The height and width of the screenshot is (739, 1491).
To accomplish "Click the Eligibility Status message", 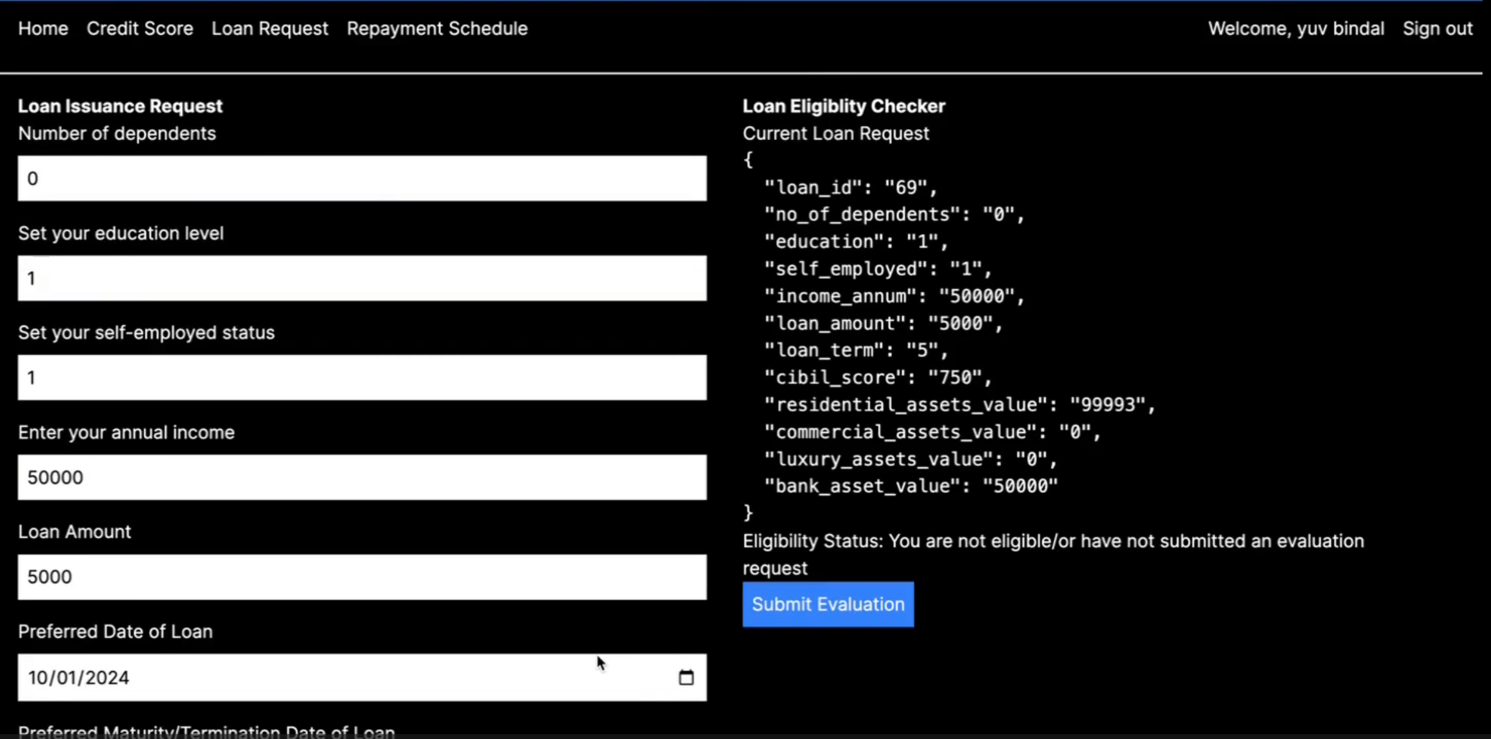I will tap(1053, 541).
